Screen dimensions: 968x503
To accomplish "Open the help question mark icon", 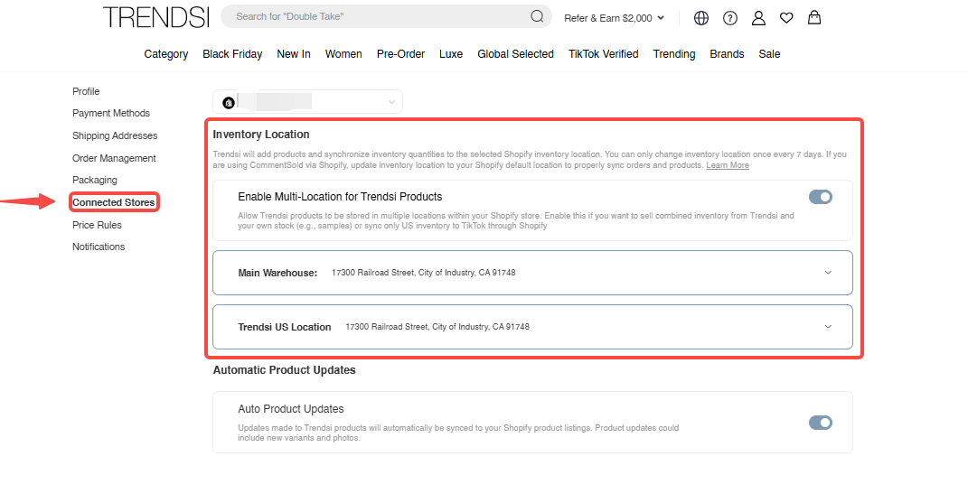I will pyautogui.click(x=730, y=18).
